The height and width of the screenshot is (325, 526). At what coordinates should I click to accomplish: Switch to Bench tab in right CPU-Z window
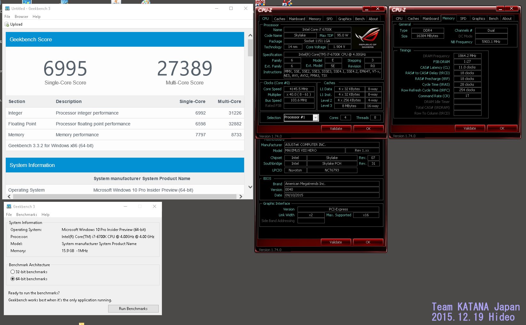point(493,19)
